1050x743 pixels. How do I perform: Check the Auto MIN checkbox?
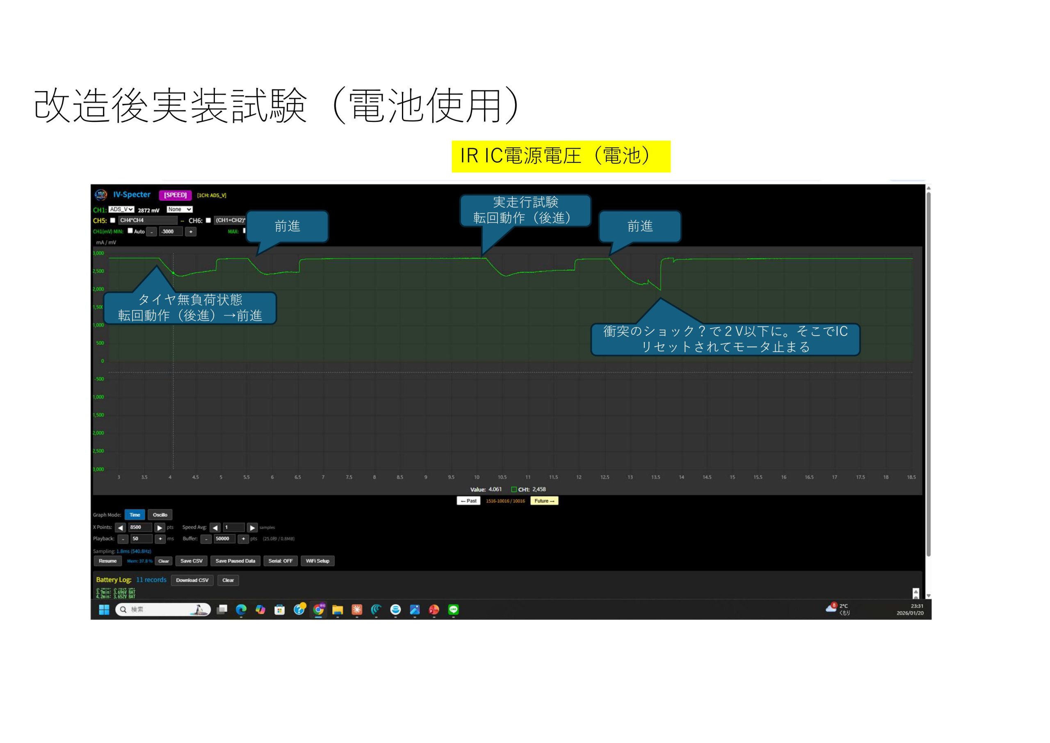(130, 231)
